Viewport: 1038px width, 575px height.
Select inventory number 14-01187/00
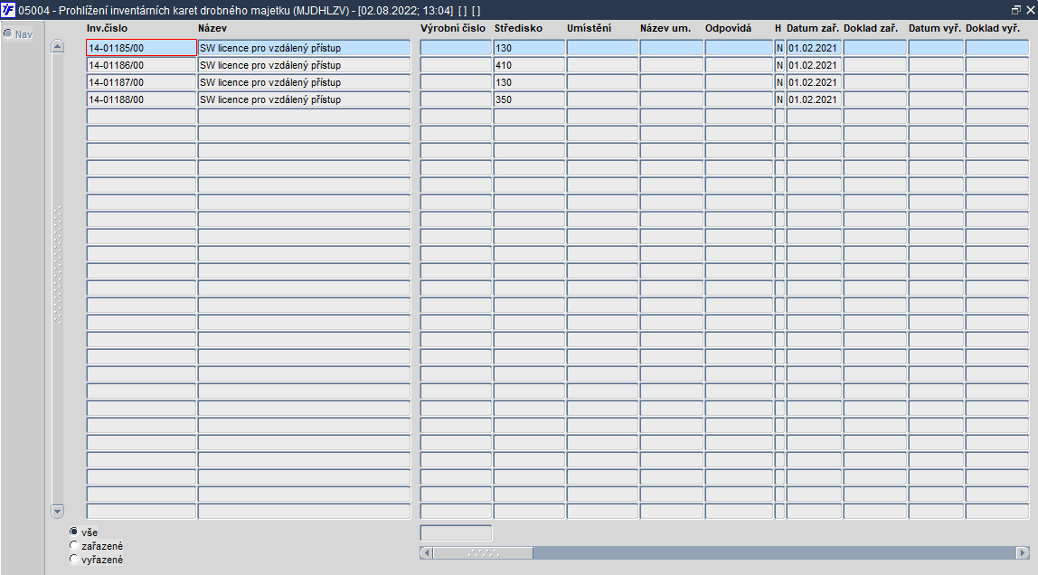pos(141,82)
